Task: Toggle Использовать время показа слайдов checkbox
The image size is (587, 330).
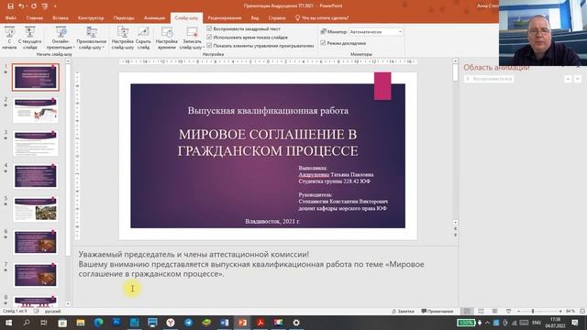Action: (x=209, y=37)
